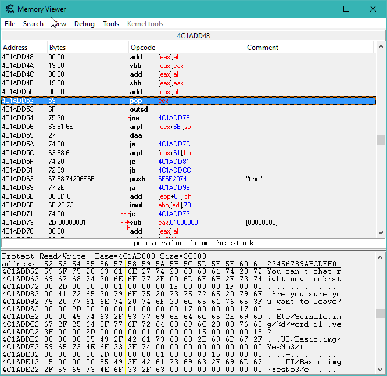Select the sbb row at 4C1ADD4E
Screen dimensions: 387x376
(189, 83)
